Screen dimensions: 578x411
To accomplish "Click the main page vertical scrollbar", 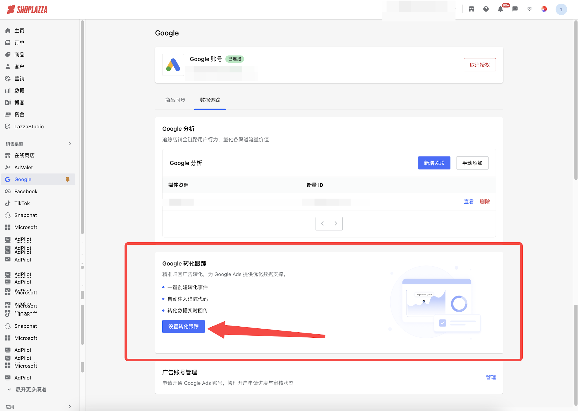I will tap(576, 100).
